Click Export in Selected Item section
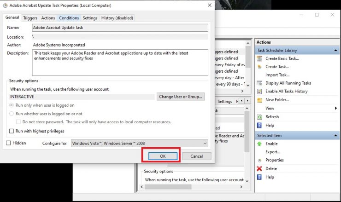This screenshot has height=202, width=341. pyautogui.click(x=273, y=152)
